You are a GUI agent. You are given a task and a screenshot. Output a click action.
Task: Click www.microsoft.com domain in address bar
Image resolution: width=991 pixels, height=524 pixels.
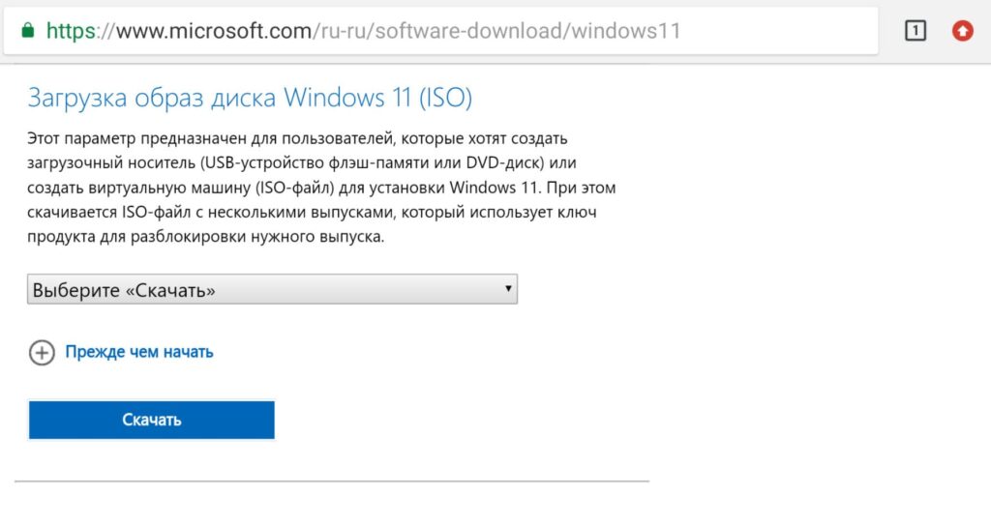click(x=213, y=30)
